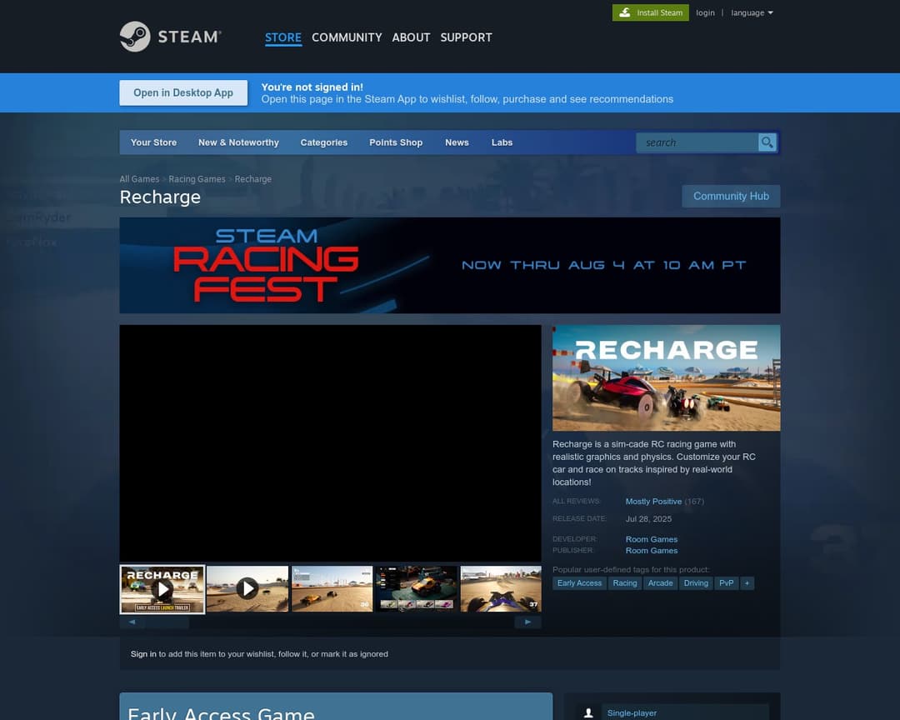Play the Recharge launch trailer thumbnail
900x720 pixels.
click(162, 589)
